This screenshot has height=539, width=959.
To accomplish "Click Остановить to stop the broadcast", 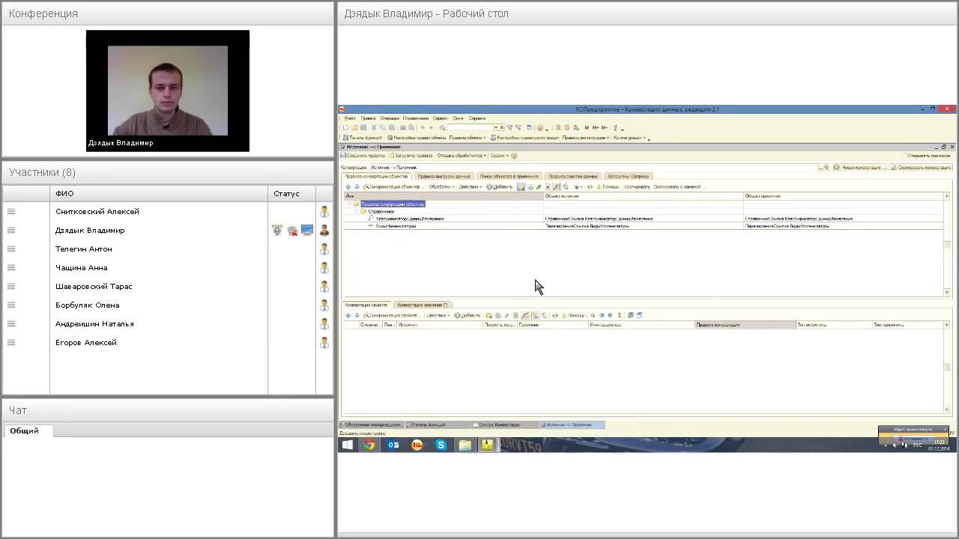I will [914, 439].
